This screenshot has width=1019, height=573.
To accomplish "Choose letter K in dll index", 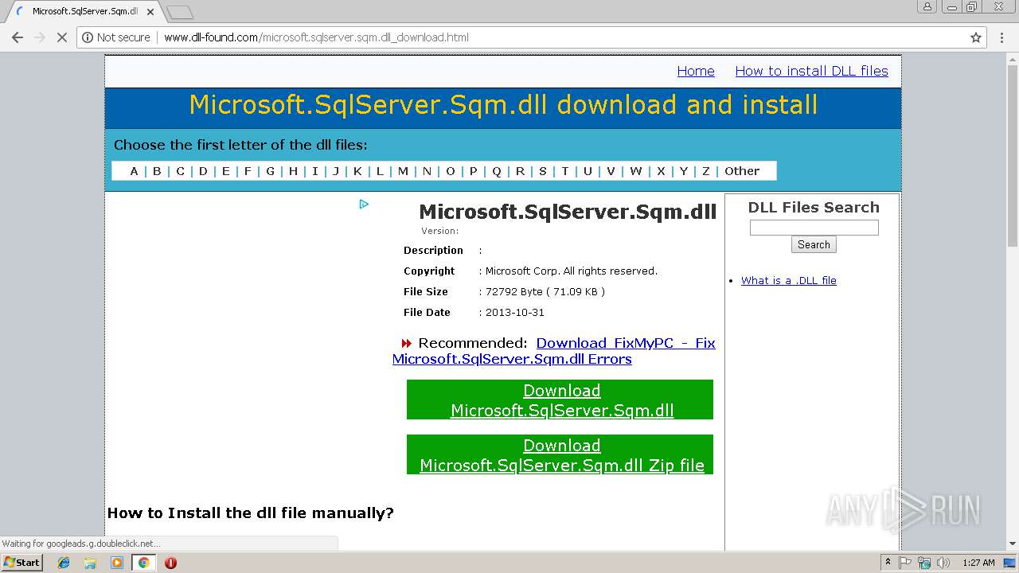I will point(357,171).
